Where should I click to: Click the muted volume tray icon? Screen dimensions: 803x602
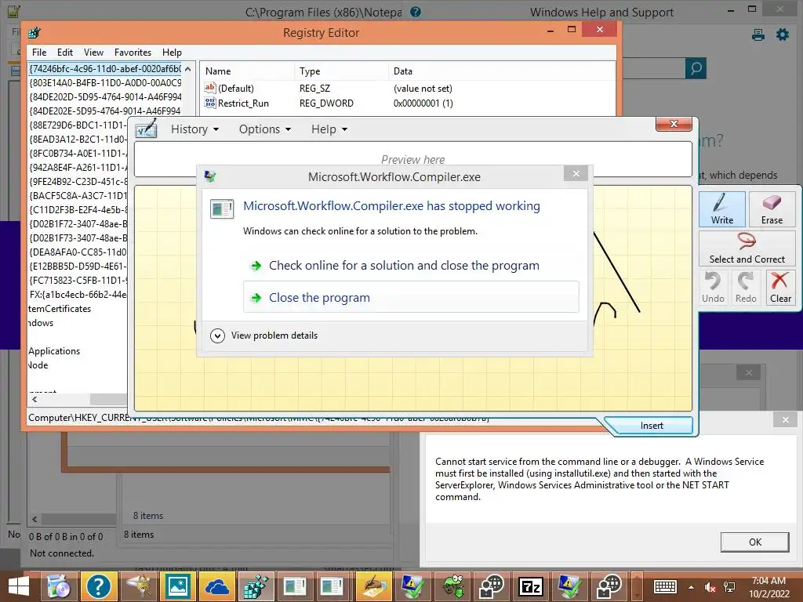click(710, 587)
